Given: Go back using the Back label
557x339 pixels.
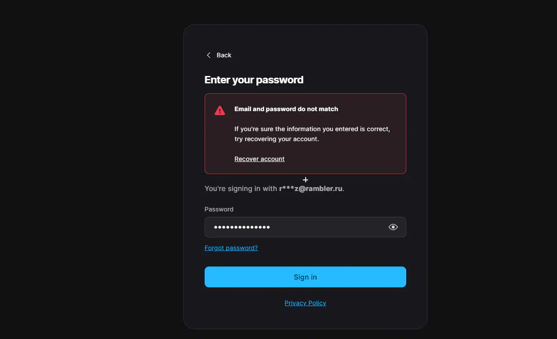Looking at the screenshot, I should pyautogui.click(x=224, y=55).
